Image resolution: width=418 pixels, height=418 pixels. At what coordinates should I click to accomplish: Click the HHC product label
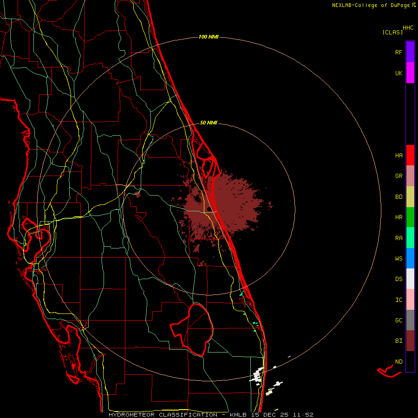(408, 28)
